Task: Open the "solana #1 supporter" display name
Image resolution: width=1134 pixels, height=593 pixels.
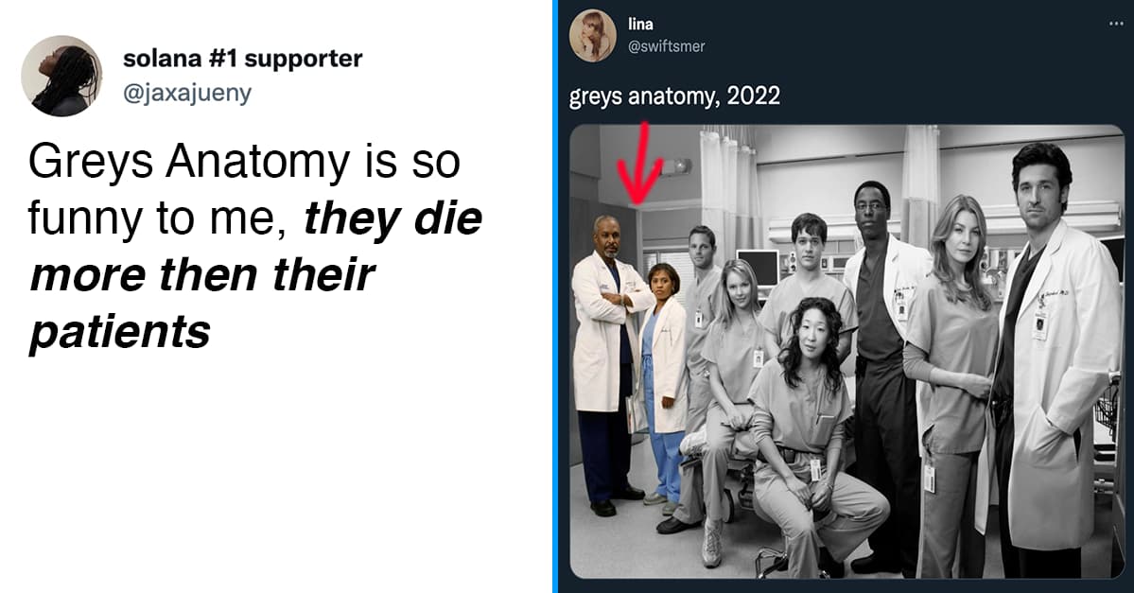Action: (x=242, y=59)
